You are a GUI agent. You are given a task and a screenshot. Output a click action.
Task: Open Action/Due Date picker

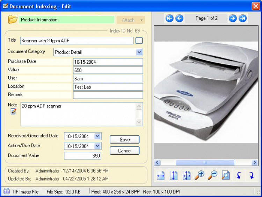click(x=97, y=146)
